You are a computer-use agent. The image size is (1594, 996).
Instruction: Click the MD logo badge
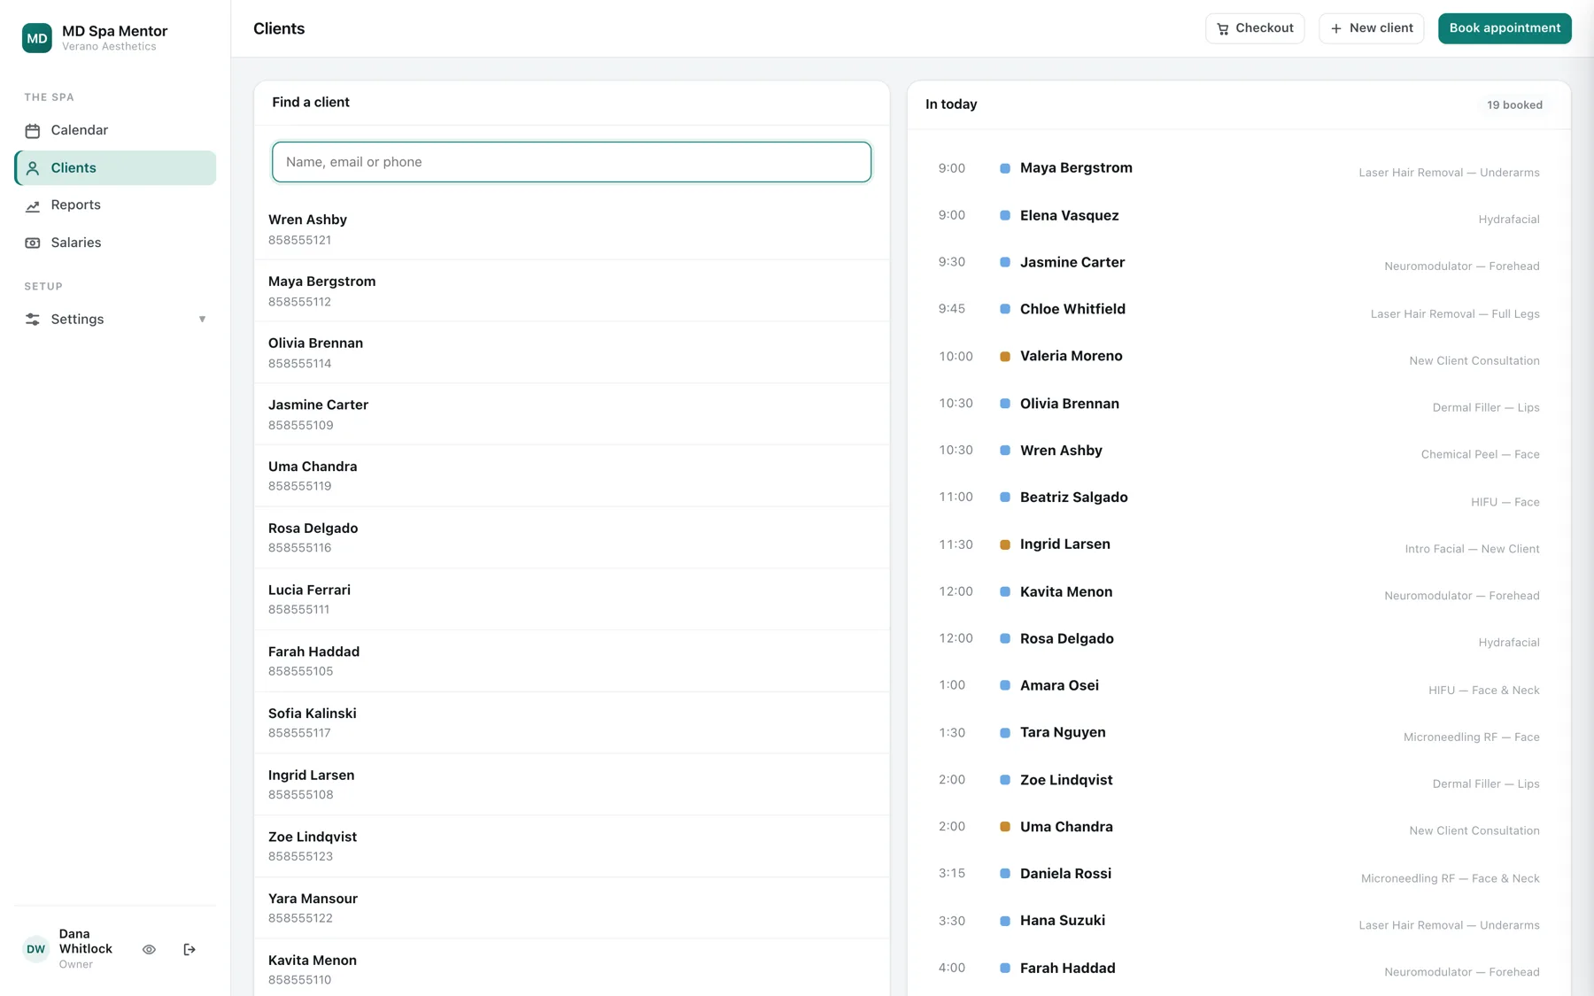(x=36, y=38)
